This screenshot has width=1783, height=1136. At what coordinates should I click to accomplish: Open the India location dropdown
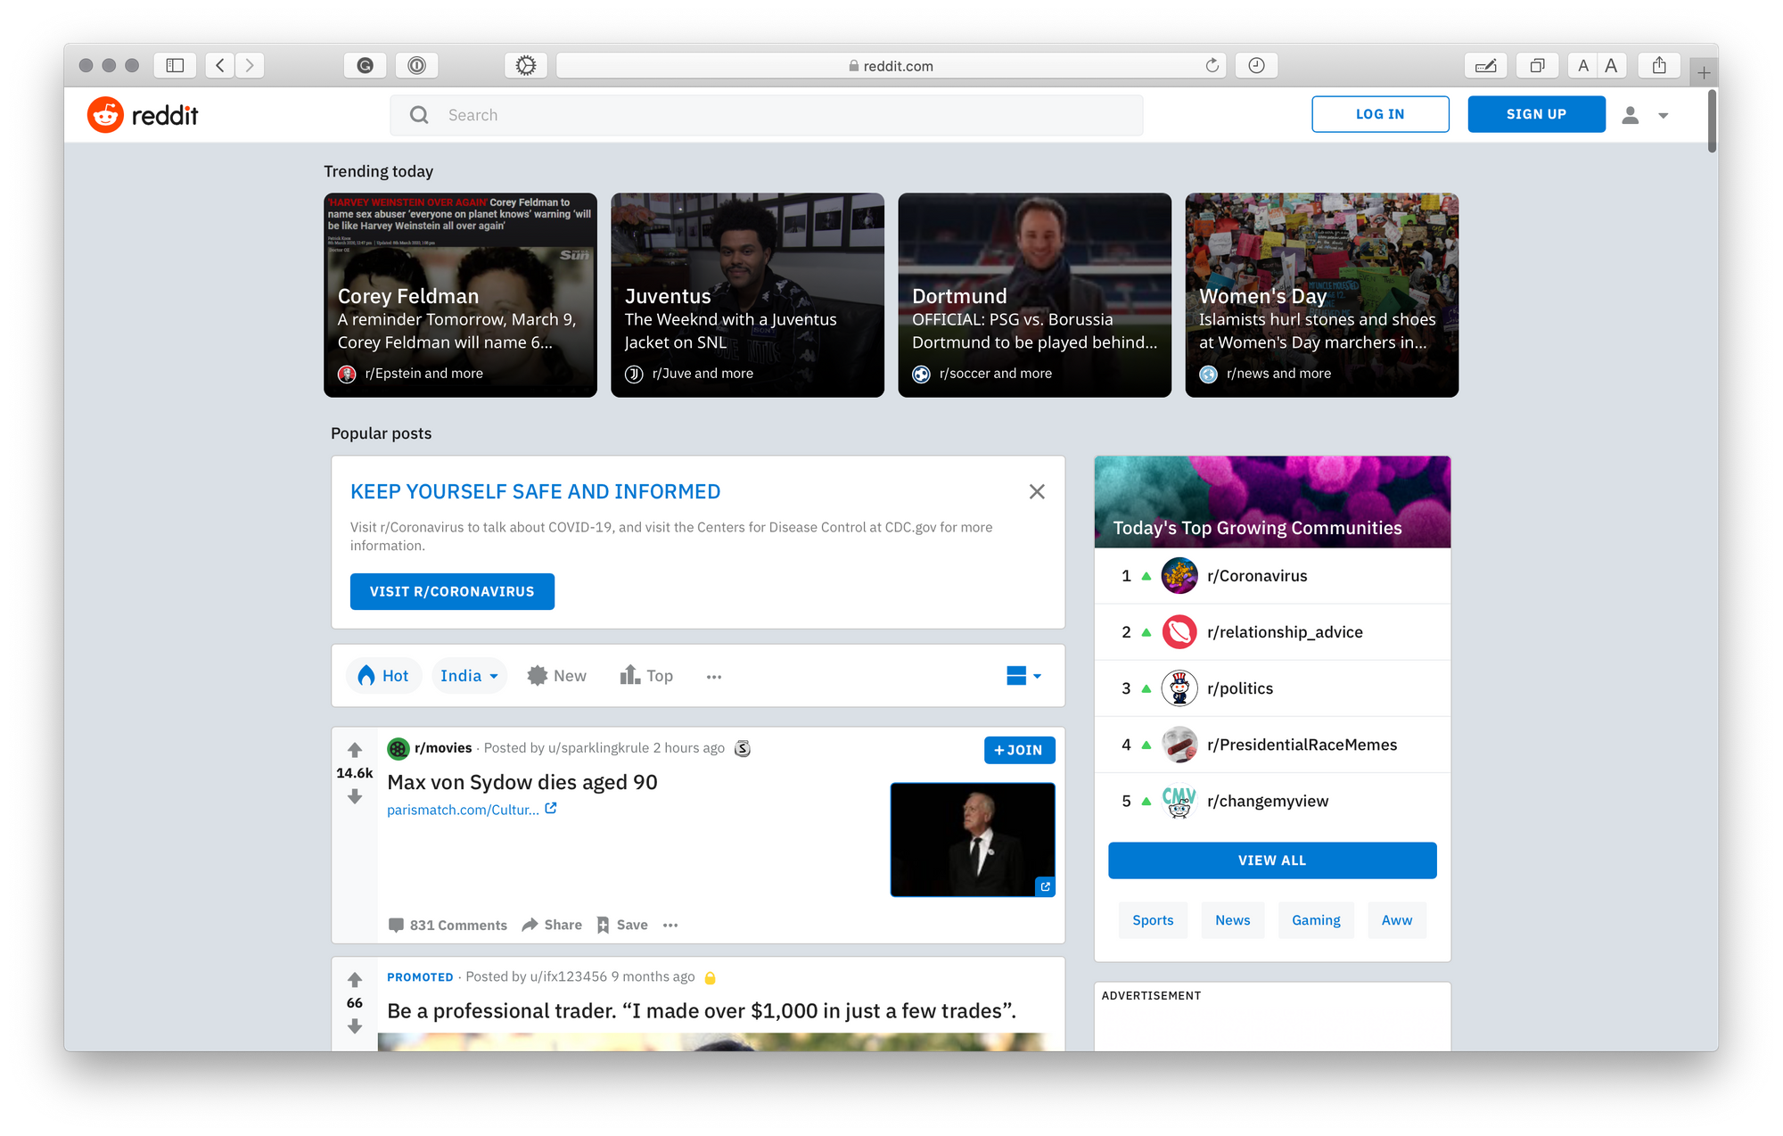click(x=469, y=676)
